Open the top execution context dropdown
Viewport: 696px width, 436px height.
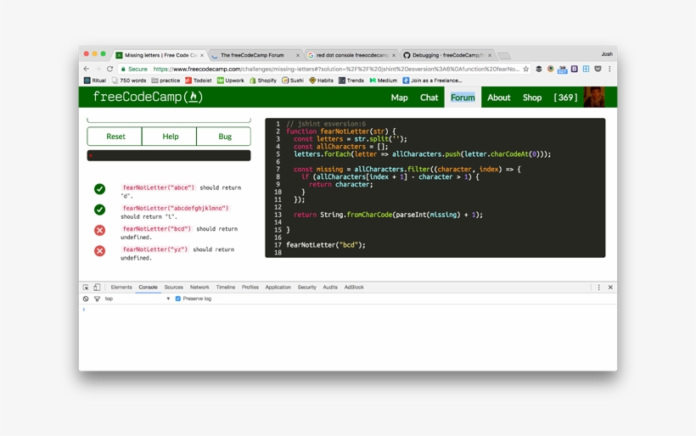pos(138,299)
